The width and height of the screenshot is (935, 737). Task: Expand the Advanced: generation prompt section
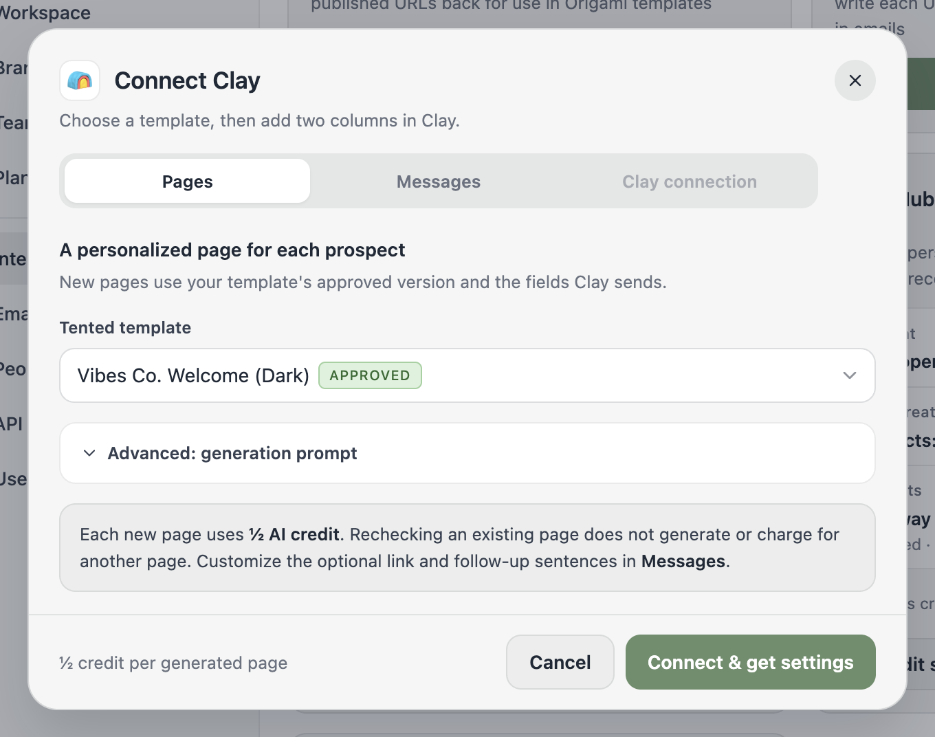pyautogui.click(x=467, y=453)
